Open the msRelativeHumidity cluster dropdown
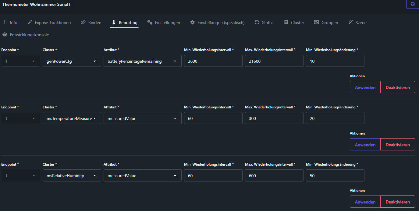 pyautogui.click(x=72, y=176)
